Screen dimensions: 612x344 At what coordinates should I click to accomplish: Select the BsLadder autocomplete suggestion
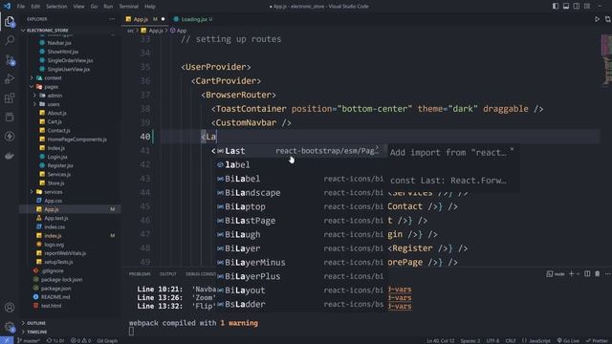[301, 304]
